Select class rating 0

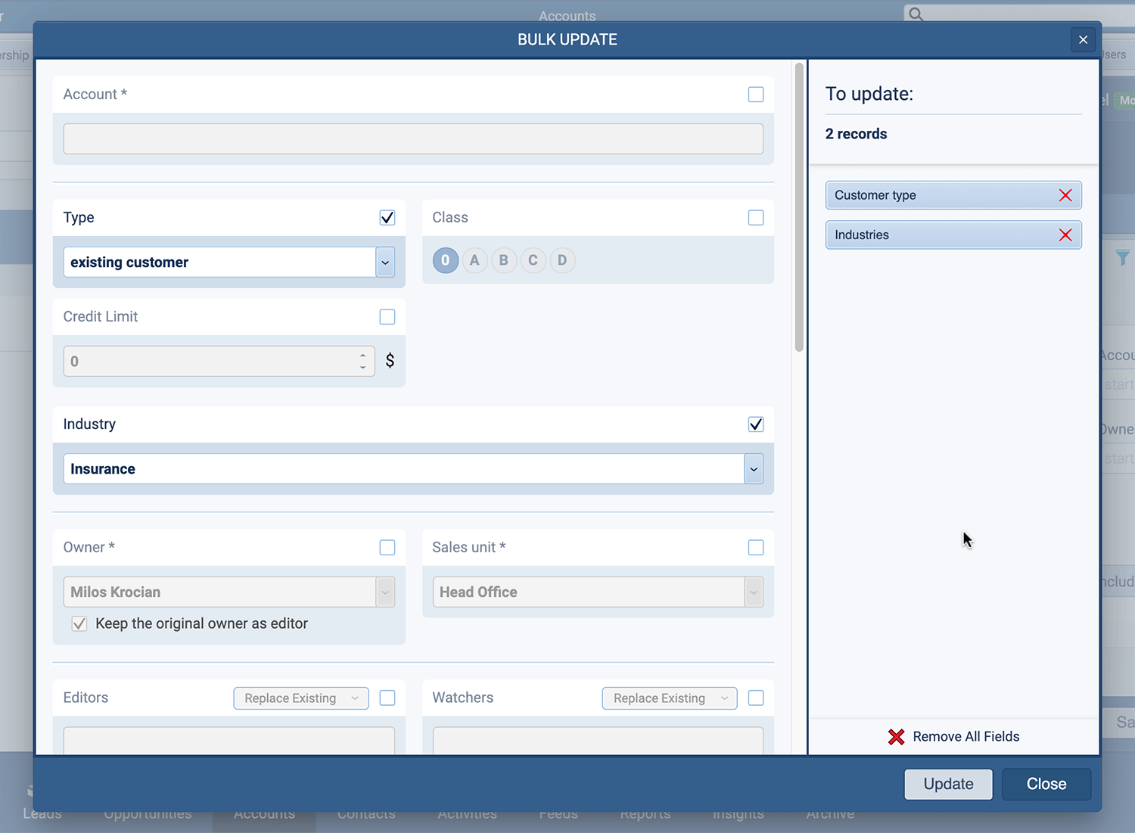tap(445, 260)
